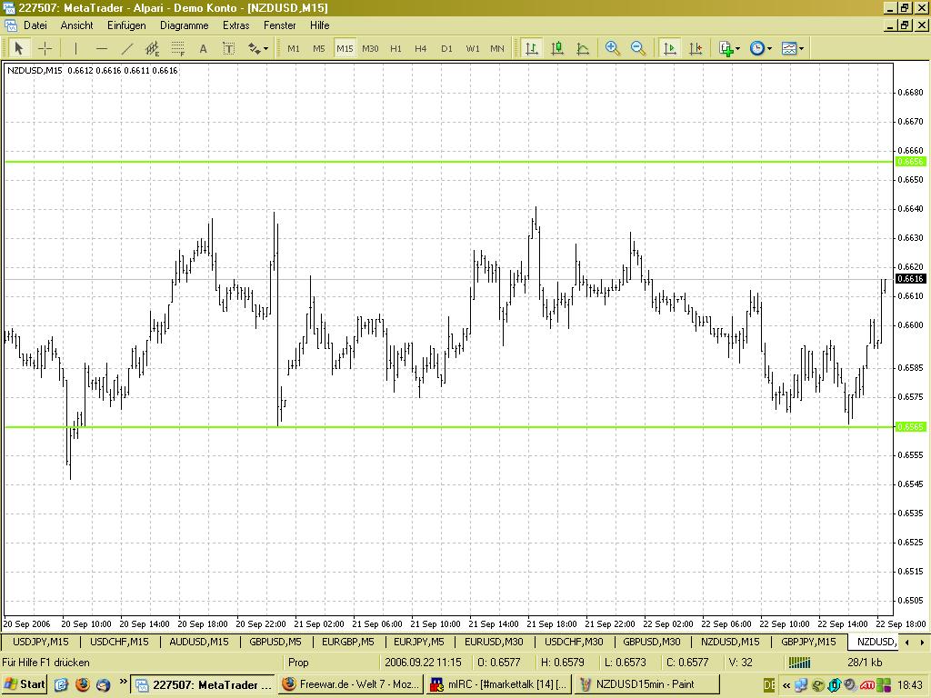Screen dimensions: 931x698
Task: Switch chart to line chart display
Action: click(583, 48)
